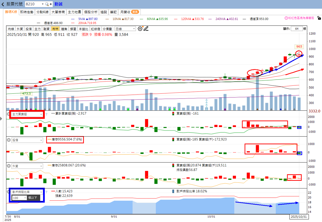Close the 投信 indicator panel
This screenshot has width=322, height=222.
click(x=8, y=140)
